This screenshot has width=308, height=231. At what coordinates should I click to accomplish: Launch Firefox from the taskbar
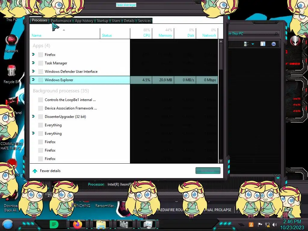77,224
